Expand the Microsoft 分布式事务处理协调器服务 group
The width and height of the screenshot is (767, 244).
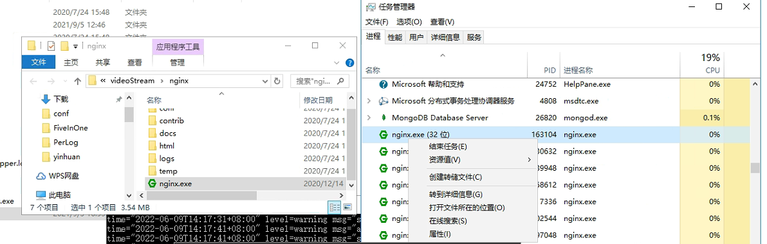coord(369,101)
